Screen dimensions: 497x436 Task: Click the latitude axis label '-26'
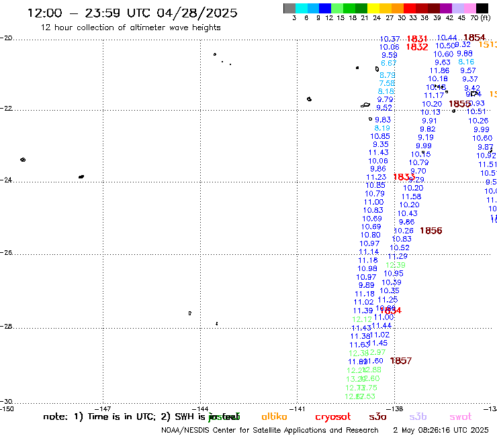pos(6,253)
